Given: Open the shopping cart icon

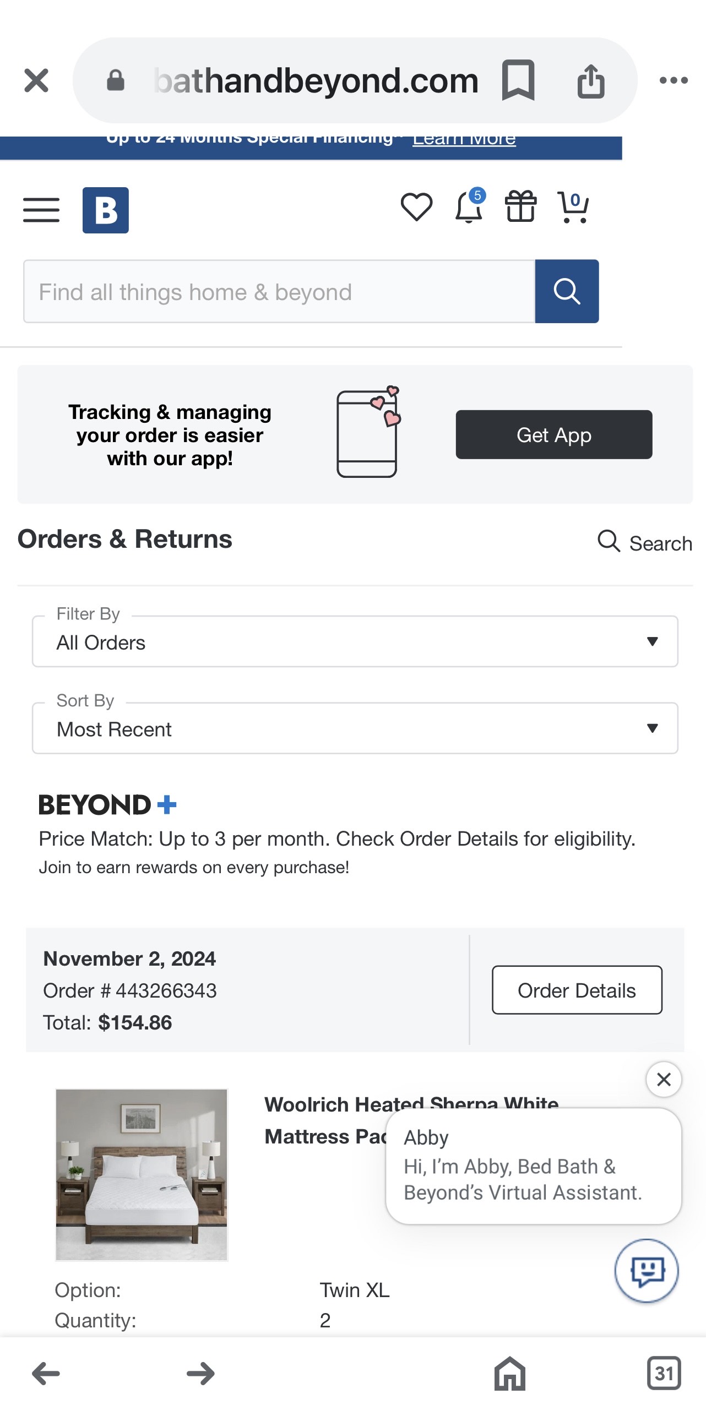Looking at the screenshot, I should (573, 208).
